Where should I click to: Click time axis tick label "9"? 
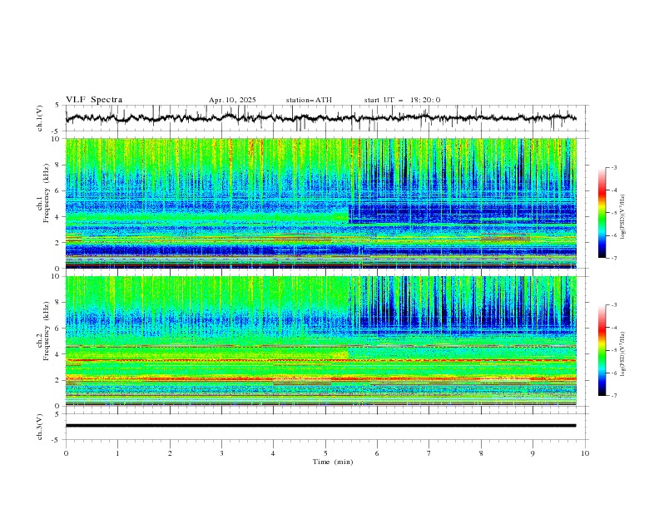click(x=533, y=453)
